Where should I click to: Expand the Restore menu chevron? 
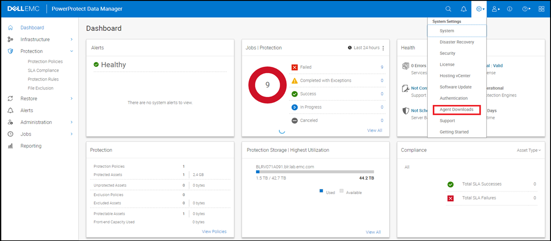click(x=71, y=98)
